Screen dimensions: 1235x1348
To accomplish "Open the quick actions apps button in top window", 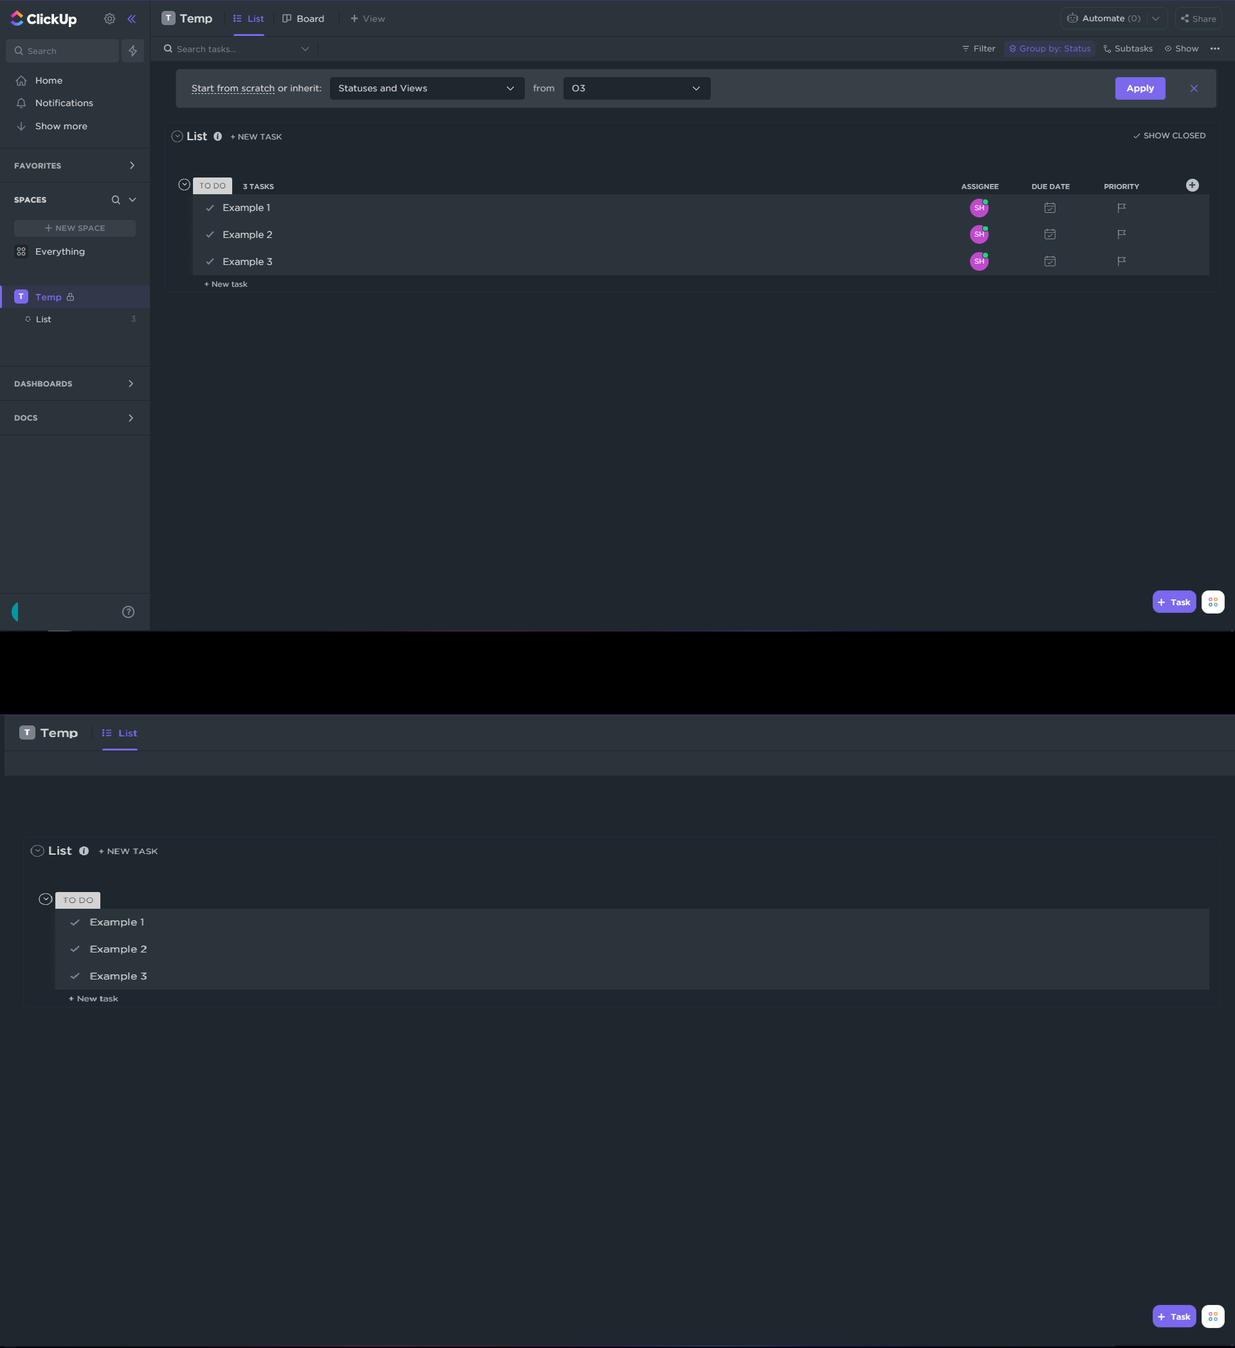I will tap(1212, 602).
